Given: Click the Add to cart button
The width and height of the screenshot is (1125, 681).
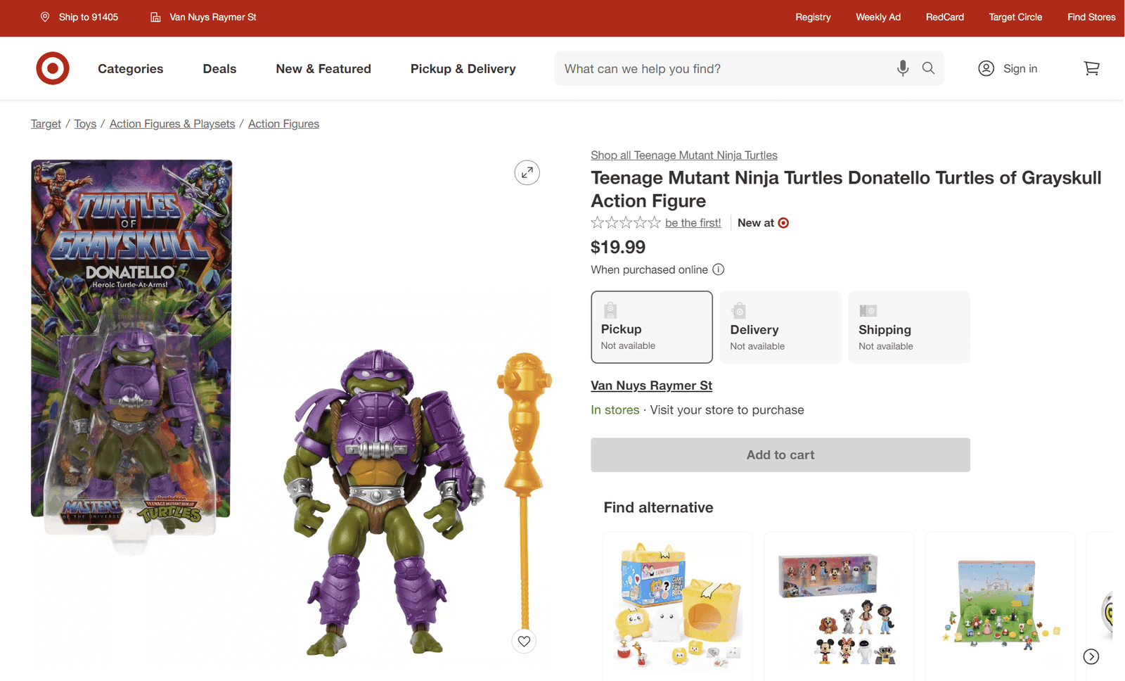Looking at the screenshot, I should 780,455.
